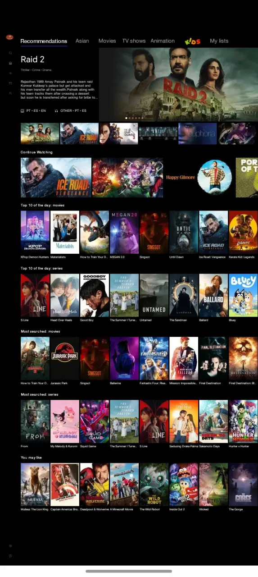The image size is (258, 577).
Task: Select Until Dawn thumbnail in hero strip
Action: click(x=158, y=133)
